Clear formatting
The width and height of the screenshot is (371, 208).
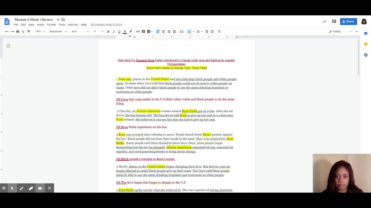coord(219,31)
